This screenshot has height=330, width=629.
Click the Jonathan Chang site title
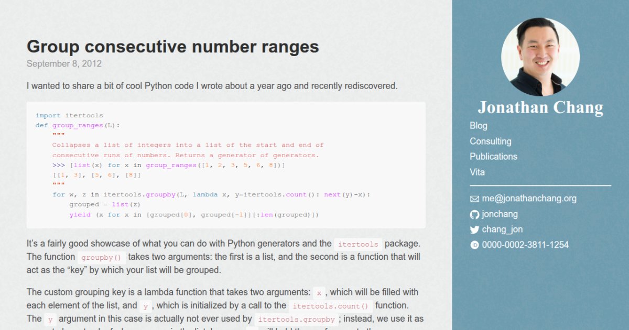(x=540, y=107)
